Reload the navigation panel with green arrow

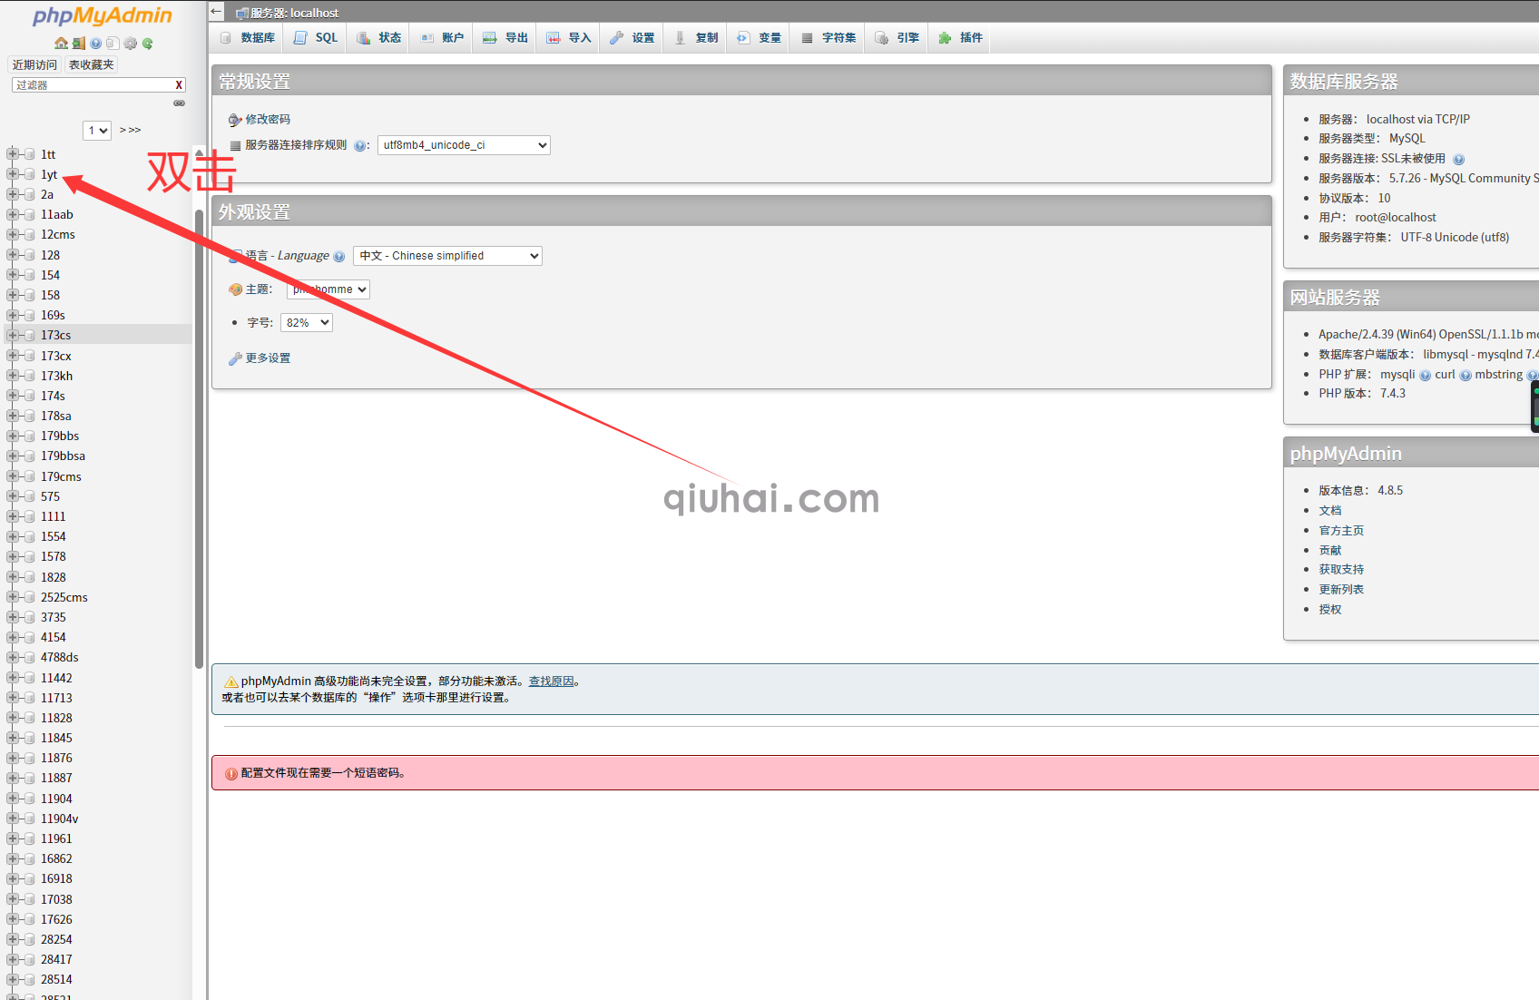(x=147, y=43)
